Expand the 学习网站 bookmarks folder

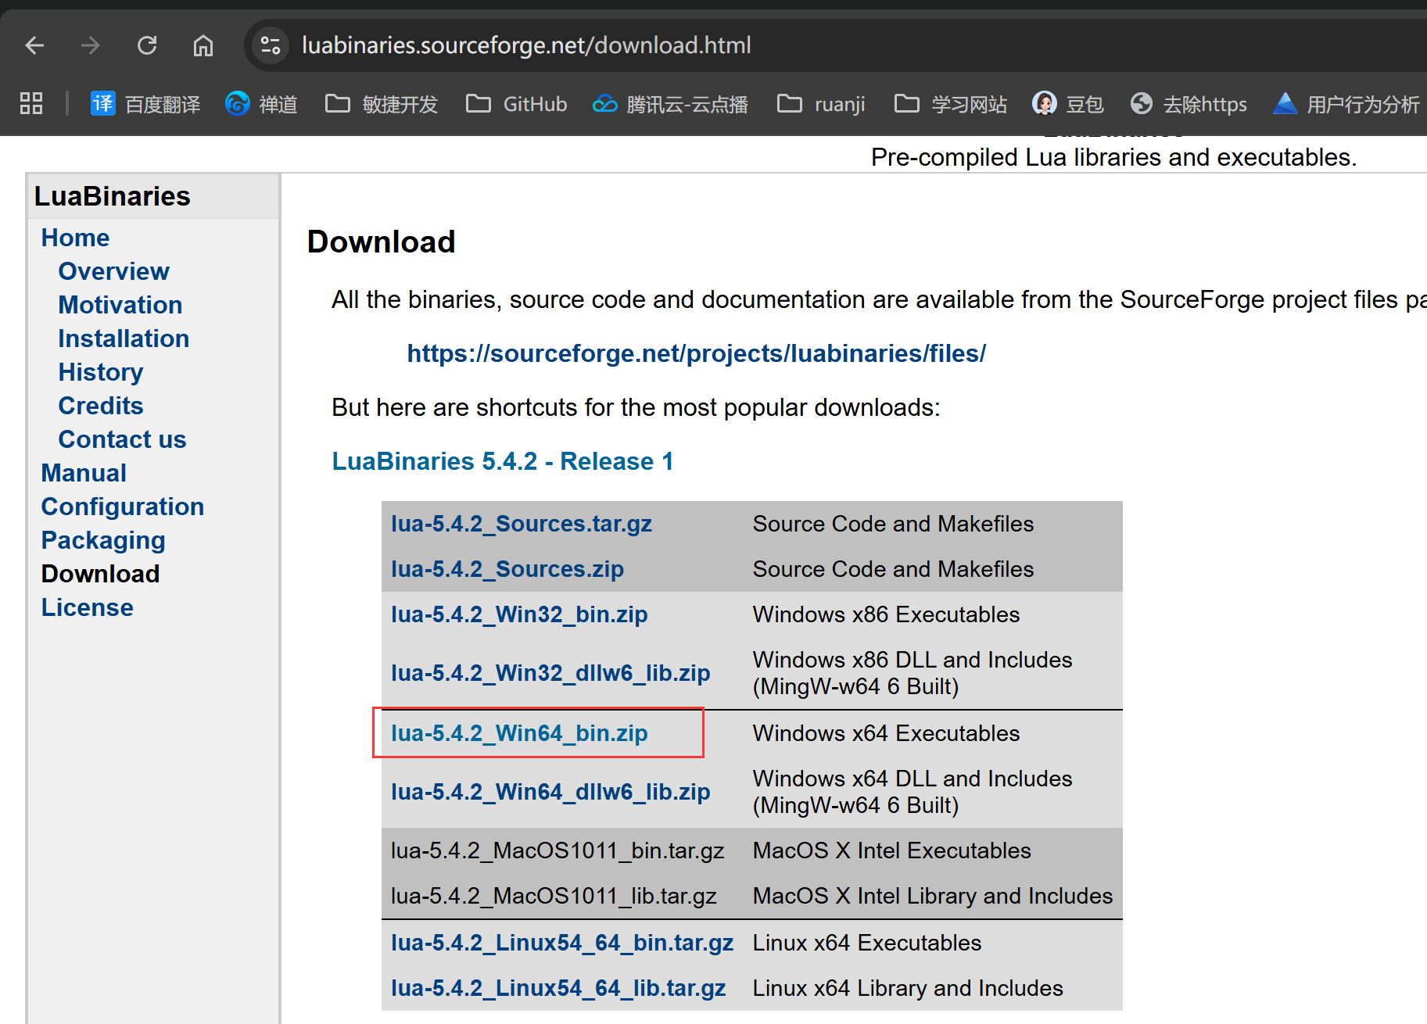tap(951, 103)
